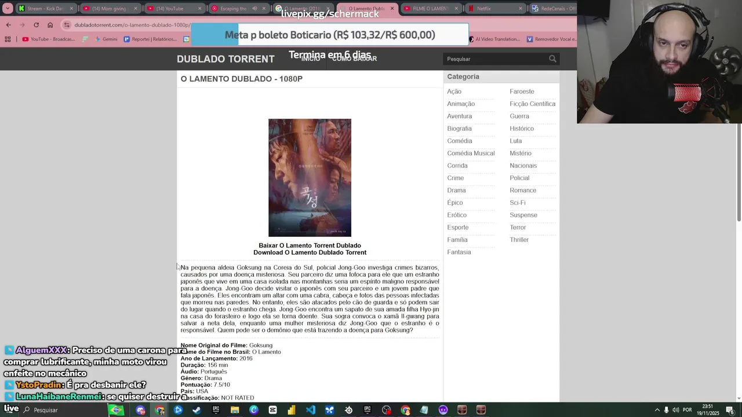
Task: Open the volume control in system tray
Action: 675,410
